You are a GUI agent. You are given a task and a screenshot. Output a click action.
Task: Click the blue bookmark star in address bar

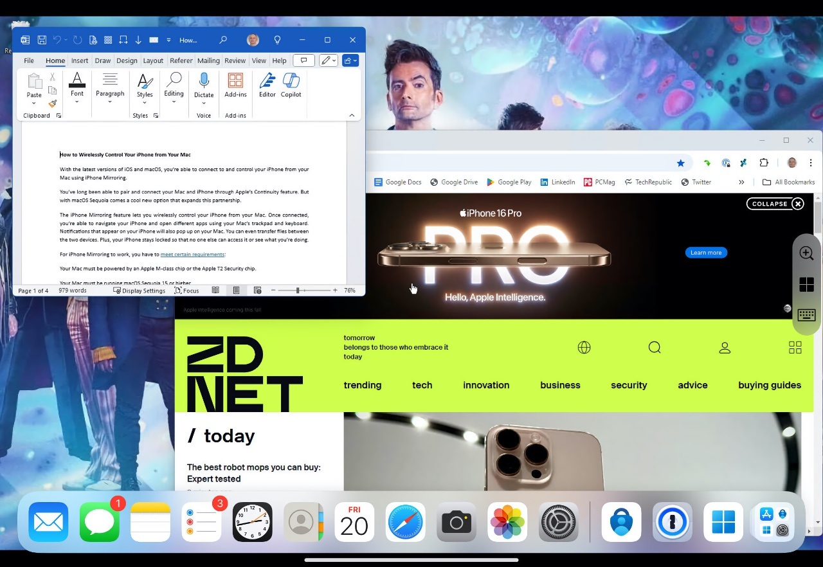tap(680, 163)
